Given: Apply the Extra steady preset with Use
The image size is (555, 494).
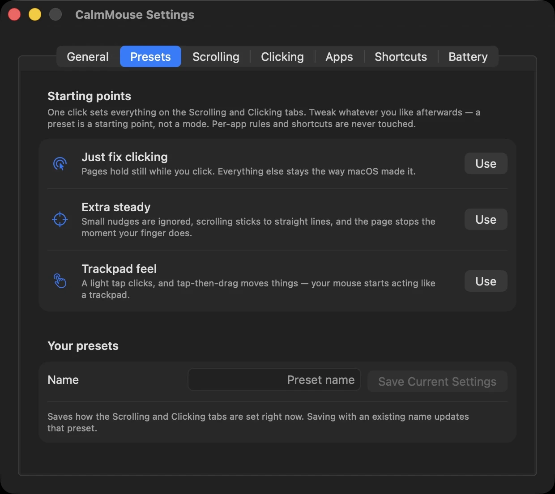Looking at the screenshot, I should tap(486, 220).
